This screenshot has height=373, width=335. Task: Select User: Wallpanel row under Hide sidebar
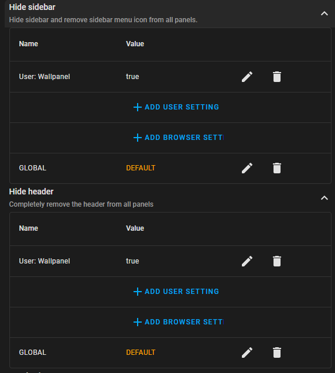click(x=170, y=77)
